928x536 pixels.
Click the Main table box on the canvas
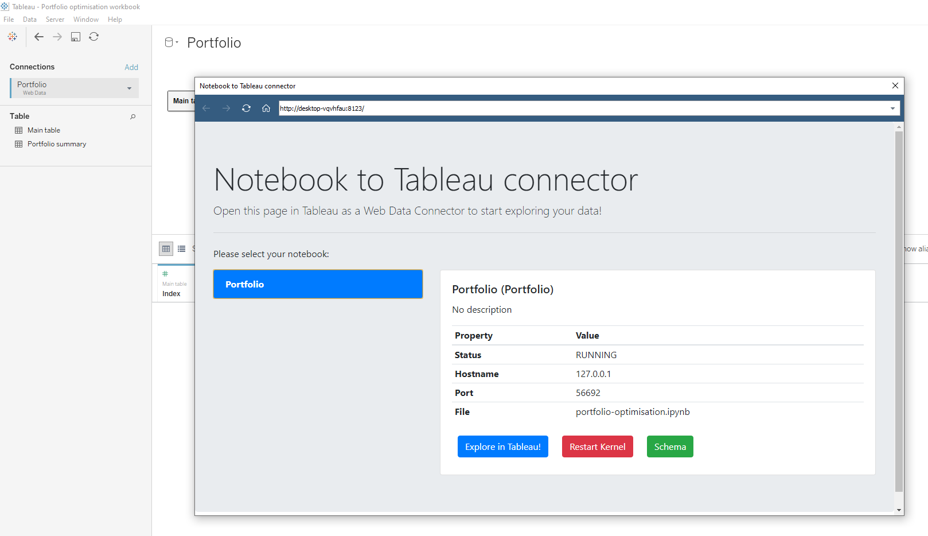(181, 101)
